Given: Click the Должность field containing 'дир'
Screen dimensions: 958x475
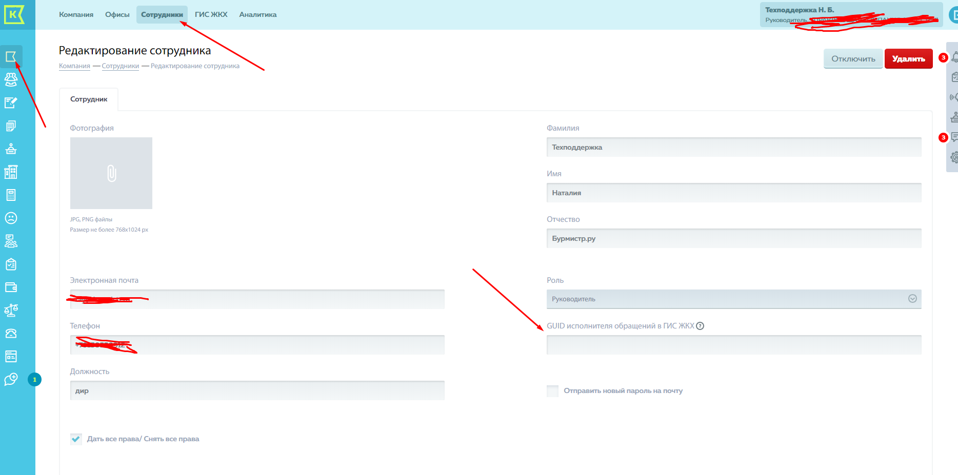Looking at the screenshot, I should pos(257,390).
